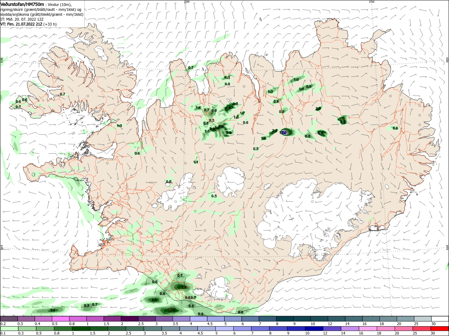Pick the dark purple swatch labeled 2 in top legend row
This screenshot has width=449, height=336.
129,319
